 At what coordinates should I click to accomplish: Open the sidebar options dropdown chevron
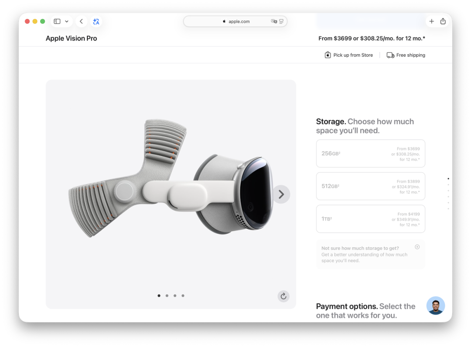67,21
